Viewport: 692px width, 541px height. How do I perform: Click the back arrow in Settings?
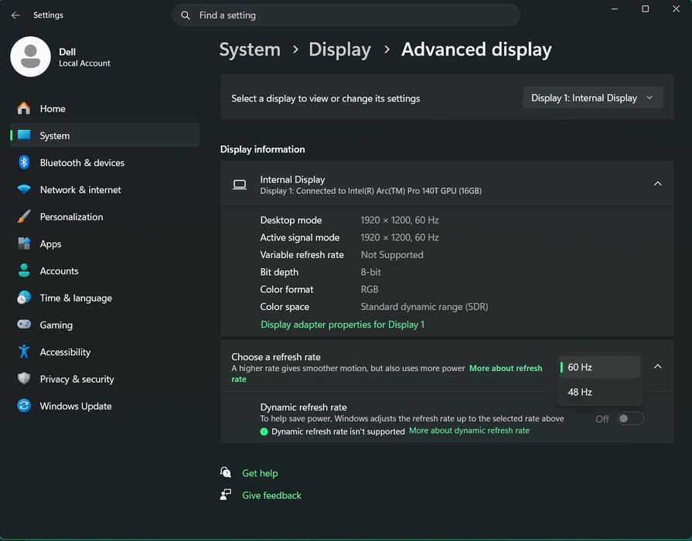[x=15, y=15]
